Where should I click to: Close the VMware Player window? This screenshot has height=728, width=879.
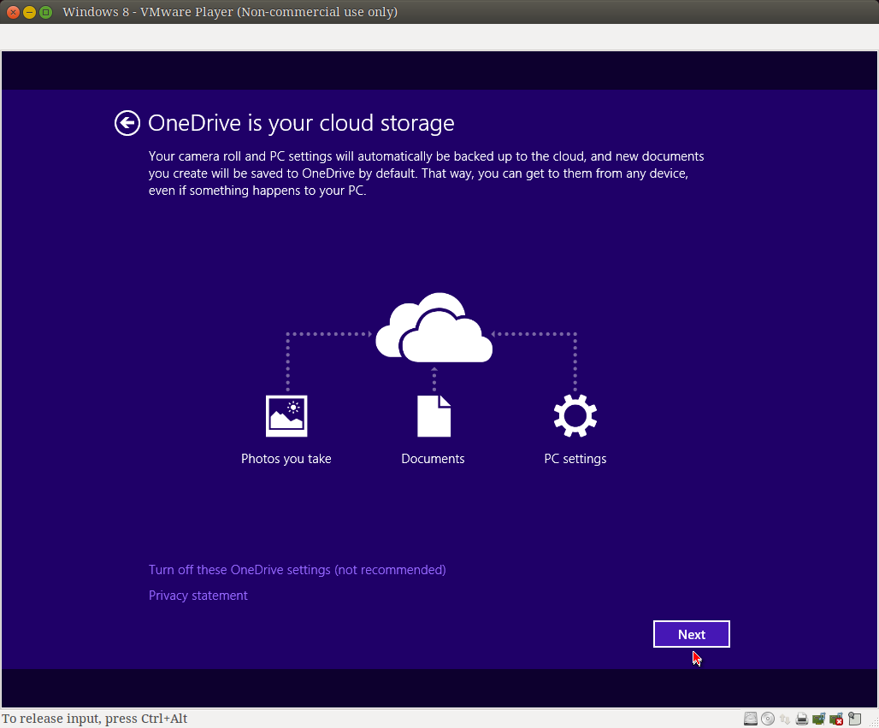[13, 12]
